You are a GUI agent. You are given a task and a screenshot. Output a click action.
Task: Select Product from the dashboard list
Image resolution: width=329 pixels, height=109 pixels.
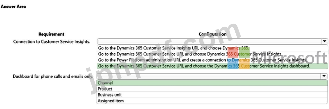105,89
